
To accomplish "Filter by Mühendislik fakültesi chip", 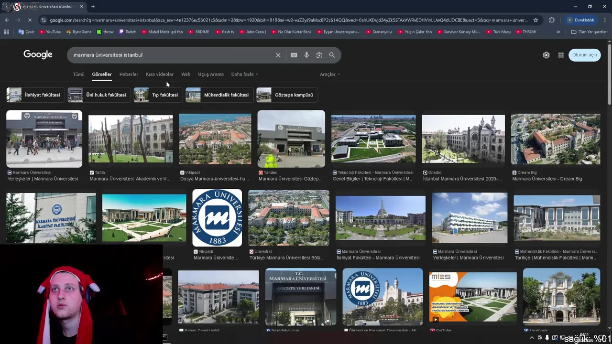I will (219, 95).
